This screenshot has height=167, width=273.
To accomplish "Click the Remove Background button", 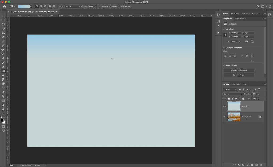I will point(239,70).
